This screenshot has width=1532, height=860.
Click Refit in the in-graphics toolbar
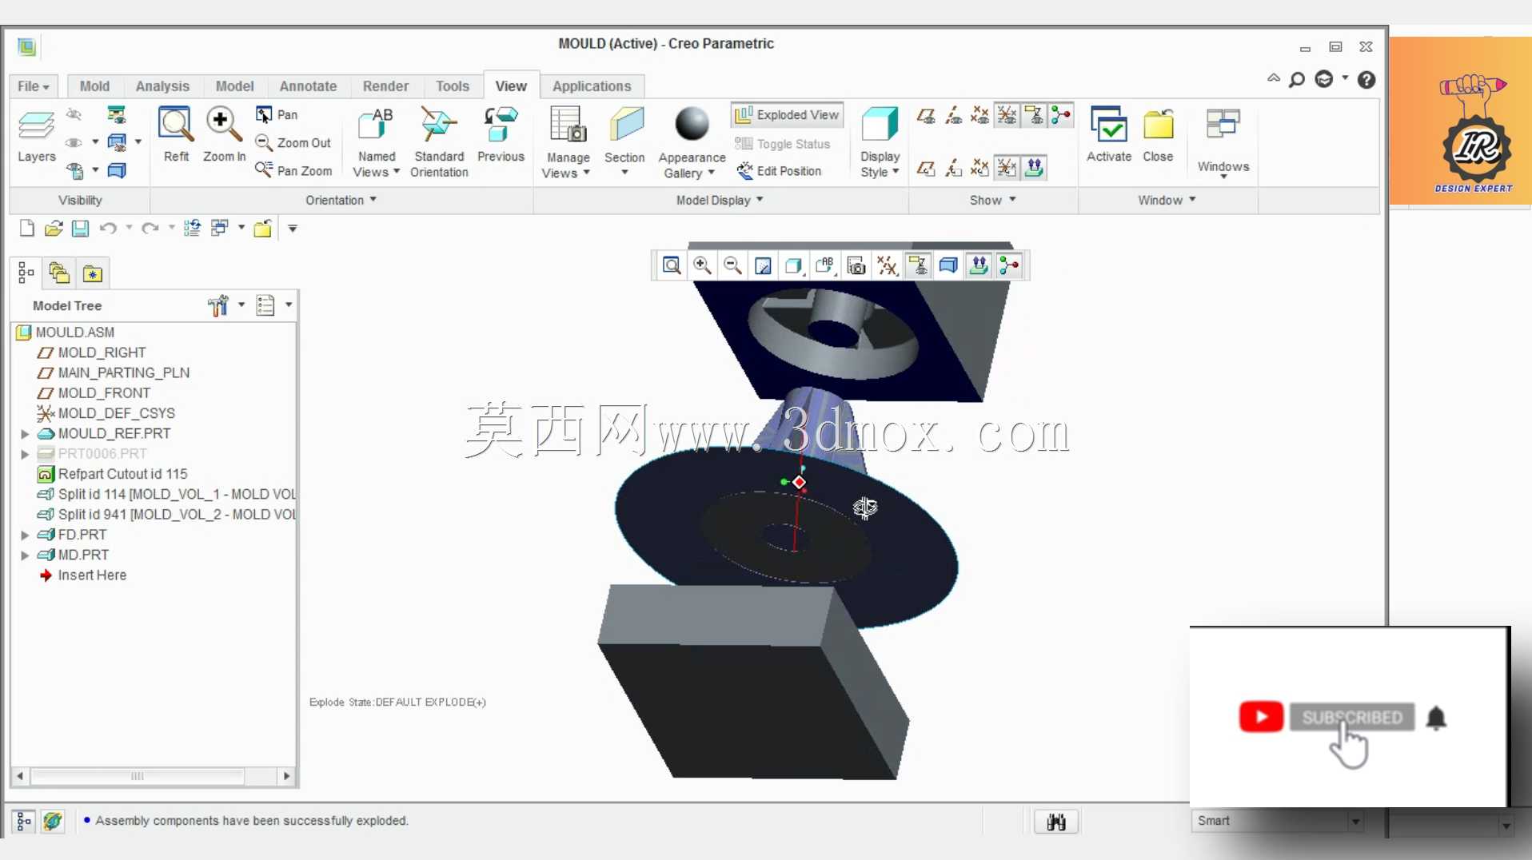click(x=672, y=265)
